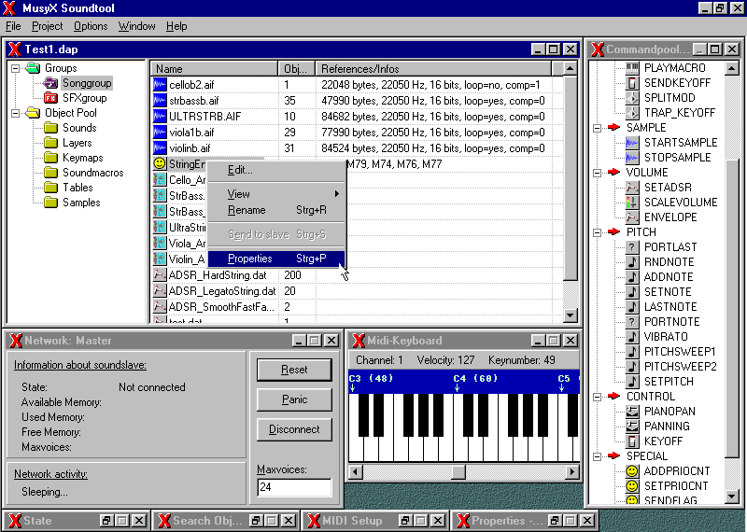
Task: Select PIANOPAN command icon
Action: (632, 411)
